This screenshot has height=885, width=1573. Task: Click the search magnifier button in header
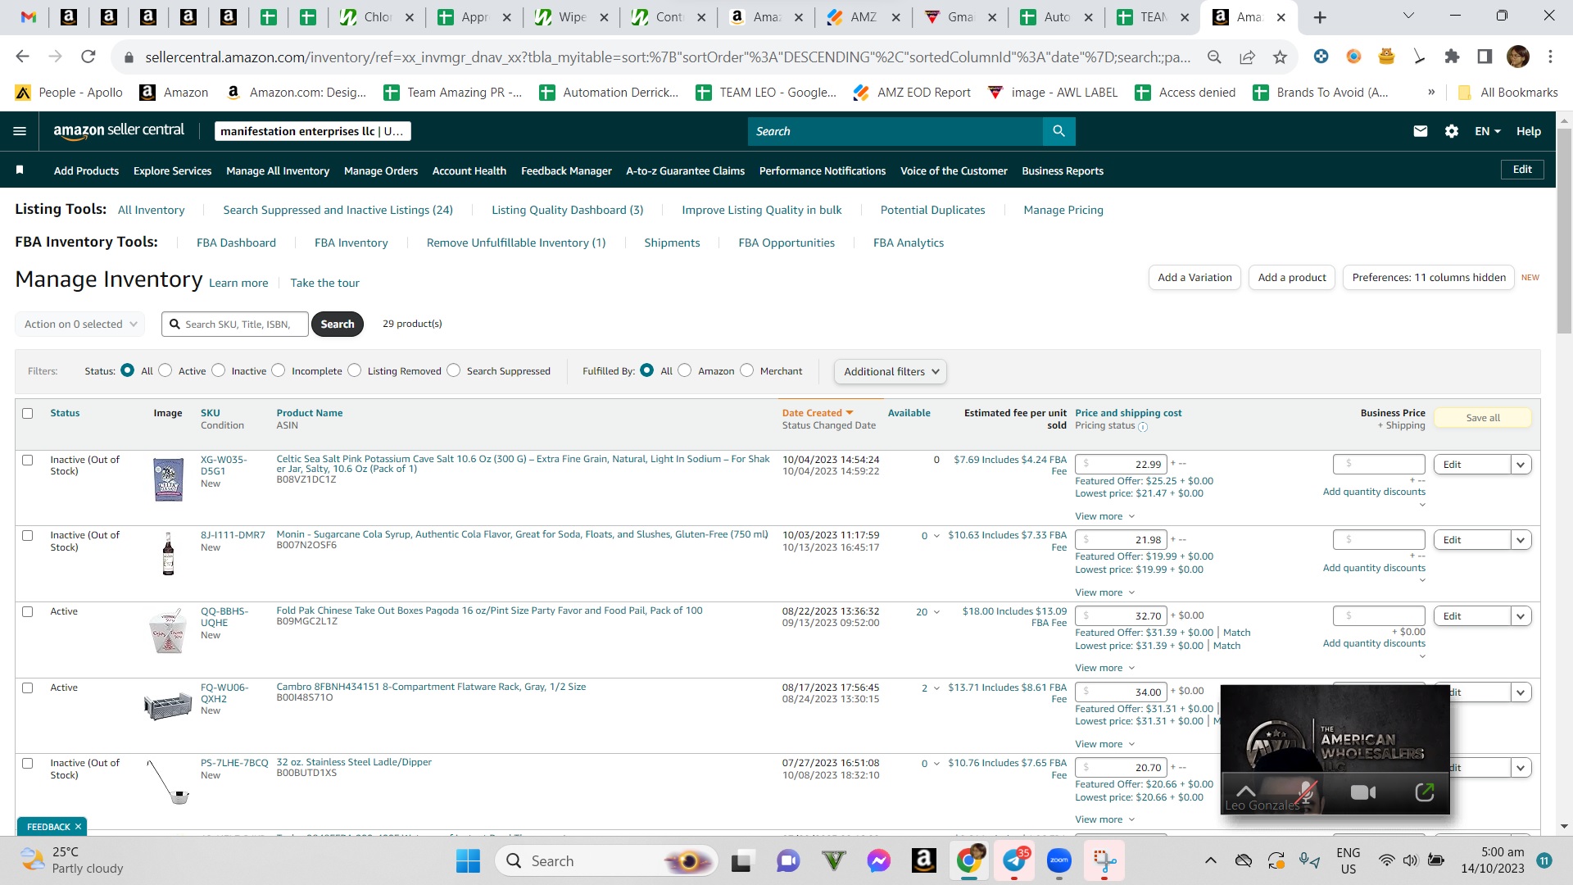click(1058, 131)
